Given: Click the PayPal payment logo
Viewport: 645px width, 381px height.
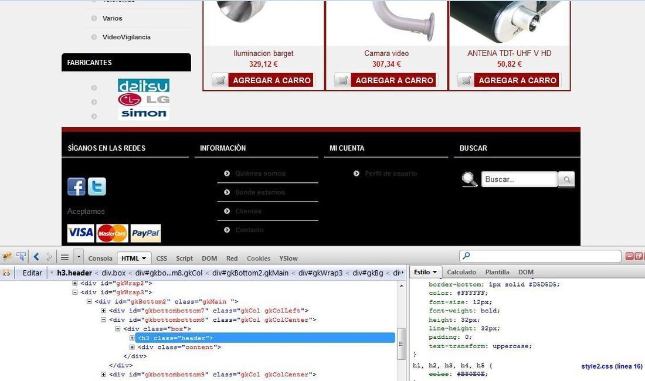Looking at the screenshot, I should (145, 233).
